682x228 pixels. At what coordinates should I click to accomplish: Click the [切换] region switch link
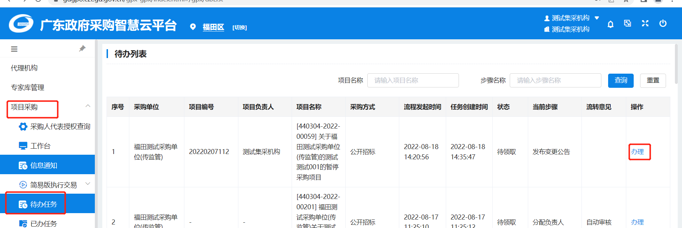pos(239,28)
